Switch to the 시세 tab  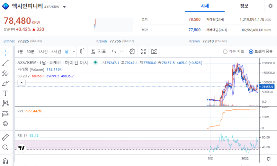coord(205,6)
